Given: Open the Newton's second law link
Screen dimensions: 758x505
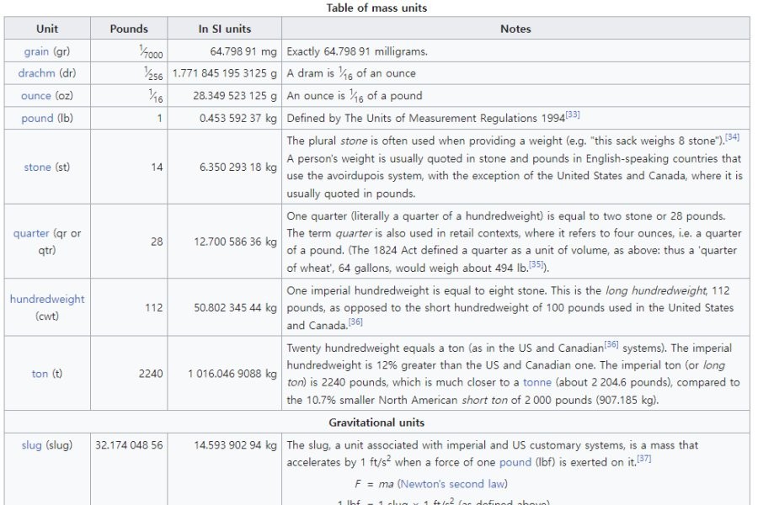Looking at the screenshot, I should tap(453, 484).
